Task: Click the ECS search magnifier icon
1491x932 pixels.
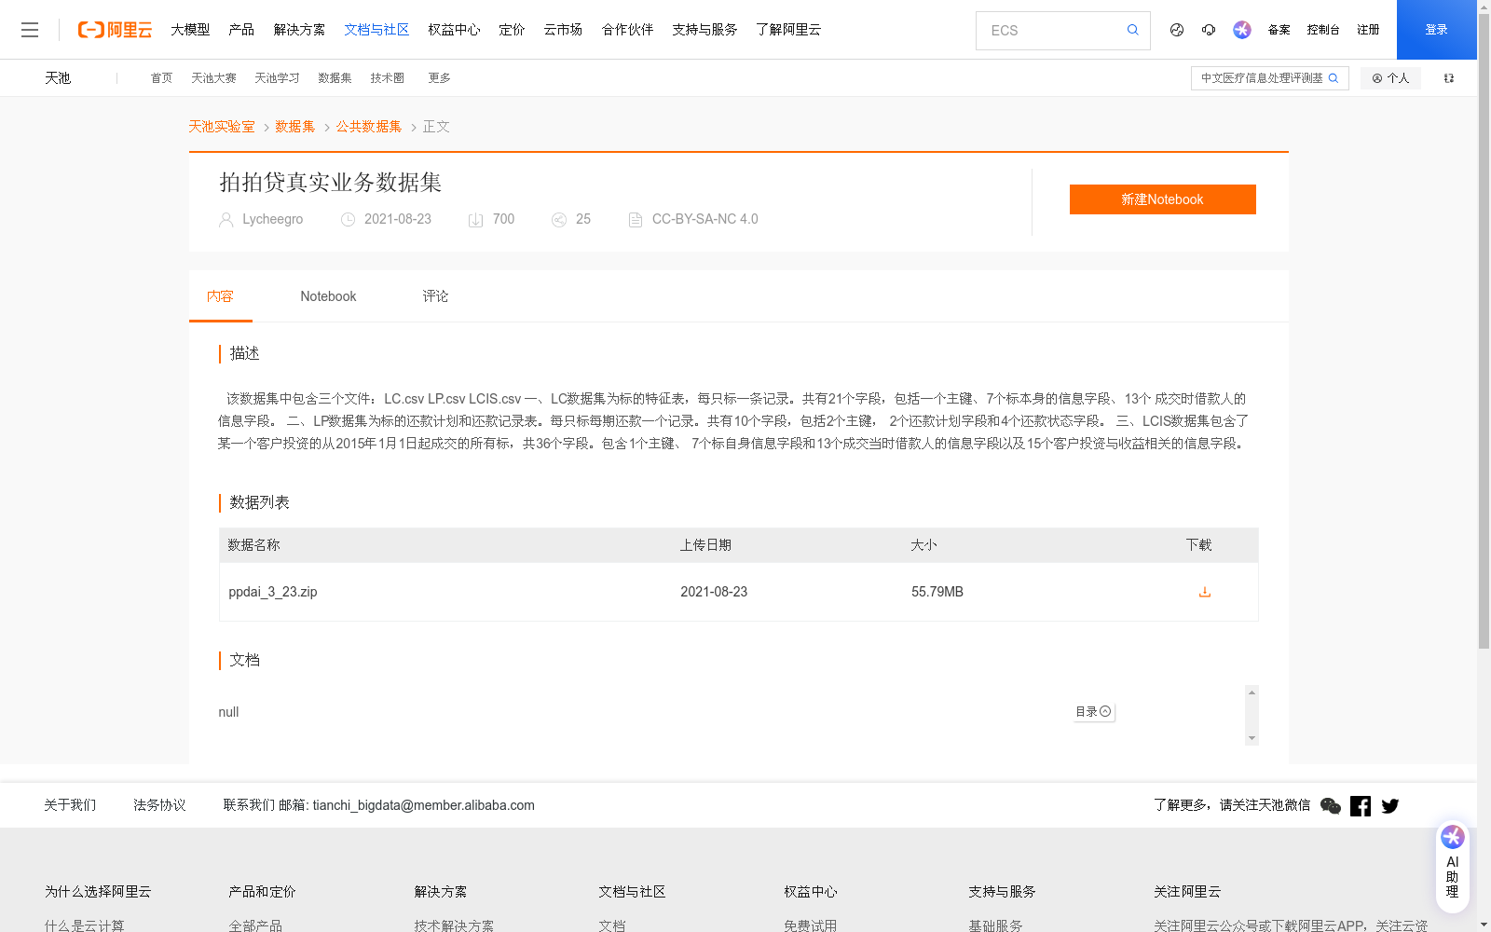Action: (1132, 30)
